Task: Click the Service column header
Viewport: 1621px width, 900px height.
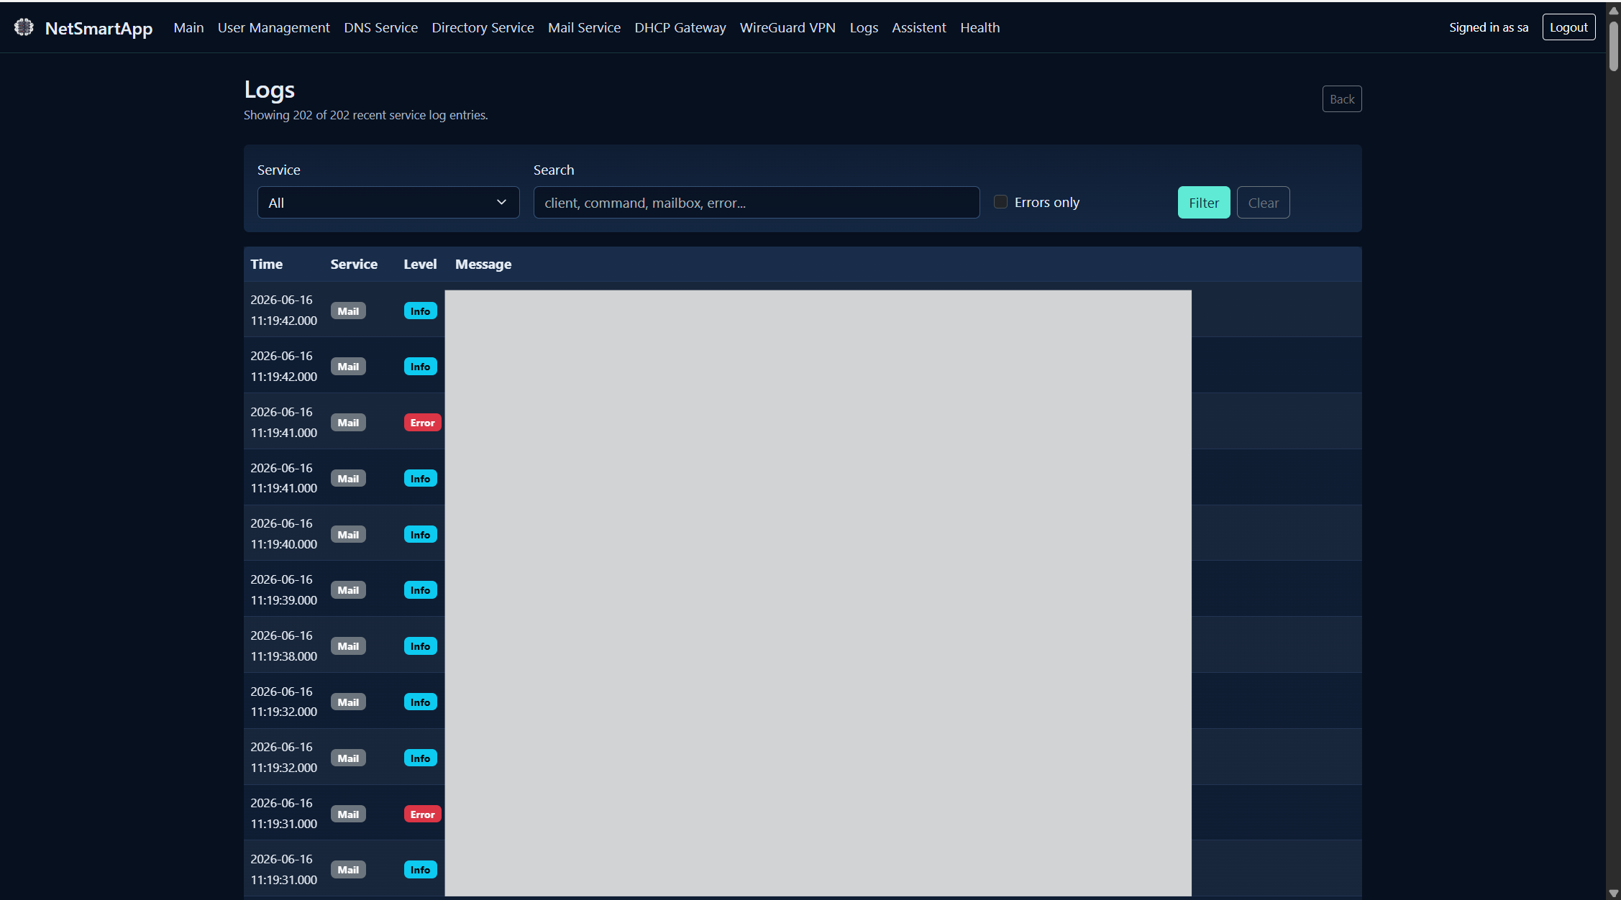Action: tap(354, 264)
